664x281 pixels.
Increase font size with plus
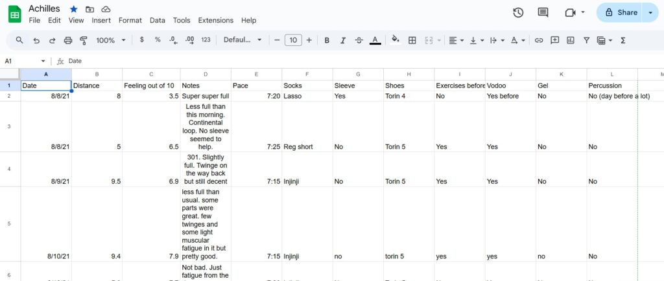309,40
